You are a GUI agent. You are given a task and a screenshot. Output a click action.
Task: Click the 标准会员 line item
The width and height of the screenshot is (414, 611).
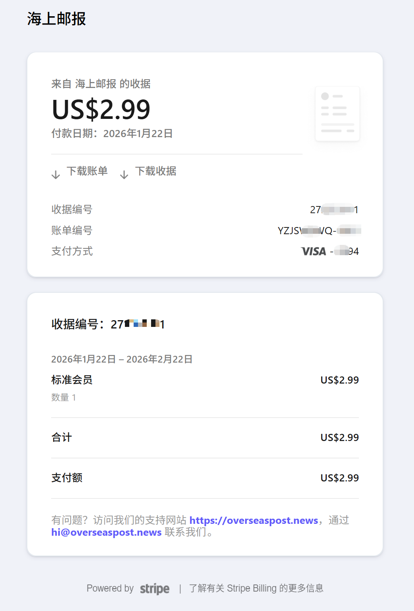(x=72, y=380)
